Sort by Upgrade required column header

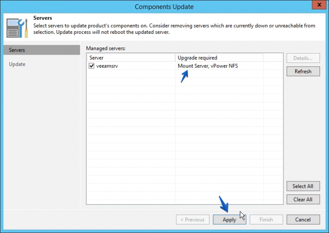pos(219,58)
